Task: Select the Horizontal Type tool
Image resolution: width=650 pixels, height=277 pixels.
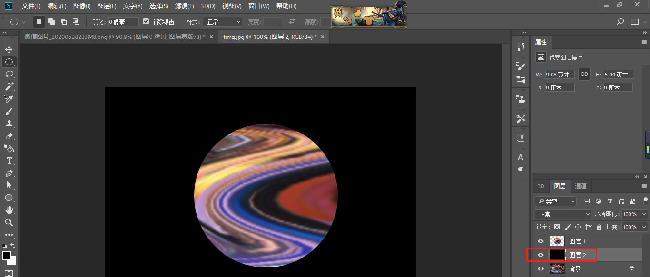Action: (9, 161)
